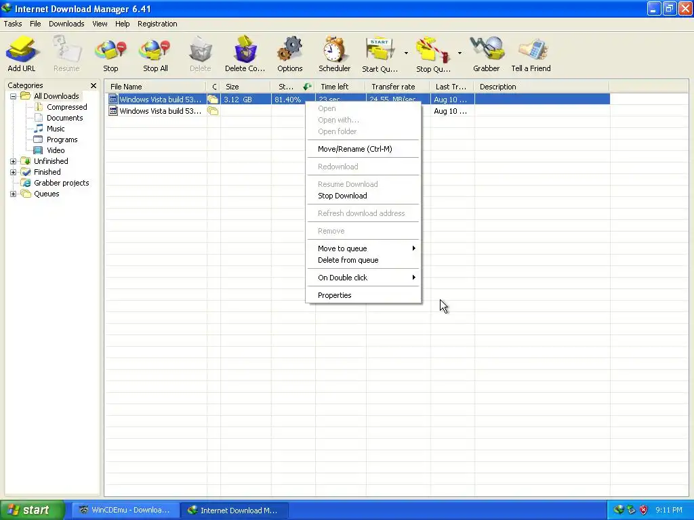Stop the download via Stop toolbar icon
Viewport: 694px width, 520px height.
point(110,54)
